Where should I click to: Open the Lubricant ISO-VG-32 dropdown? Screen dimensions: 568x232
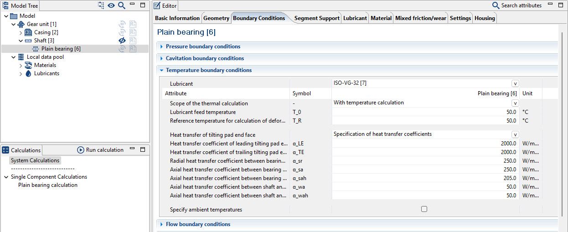515,83
